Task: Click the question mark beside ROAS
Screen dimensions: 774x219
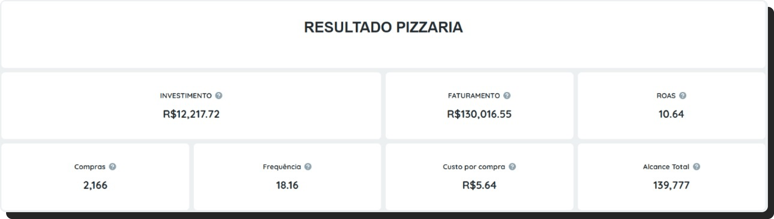Action: tap(682, 95)
